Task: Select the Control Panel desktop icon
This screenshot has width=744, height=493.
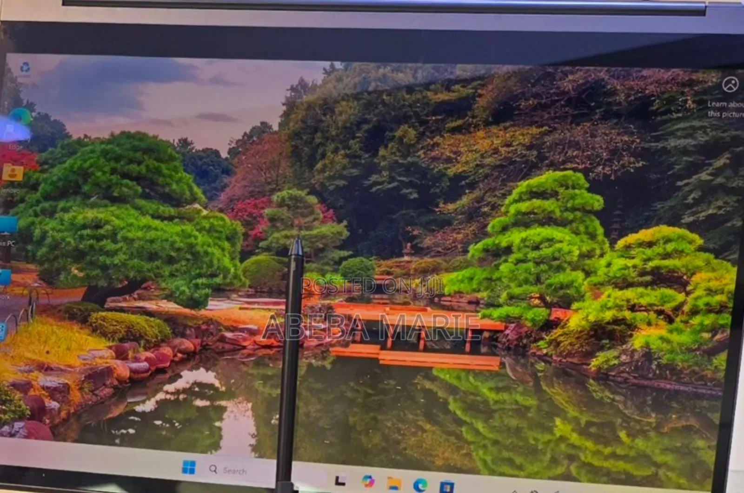Action: [2, 331]
